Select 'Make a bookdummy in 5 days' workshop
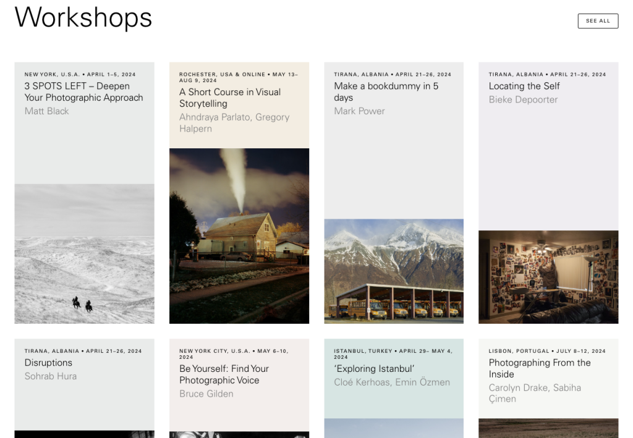The image size is (633, 438). click(386, 92)
